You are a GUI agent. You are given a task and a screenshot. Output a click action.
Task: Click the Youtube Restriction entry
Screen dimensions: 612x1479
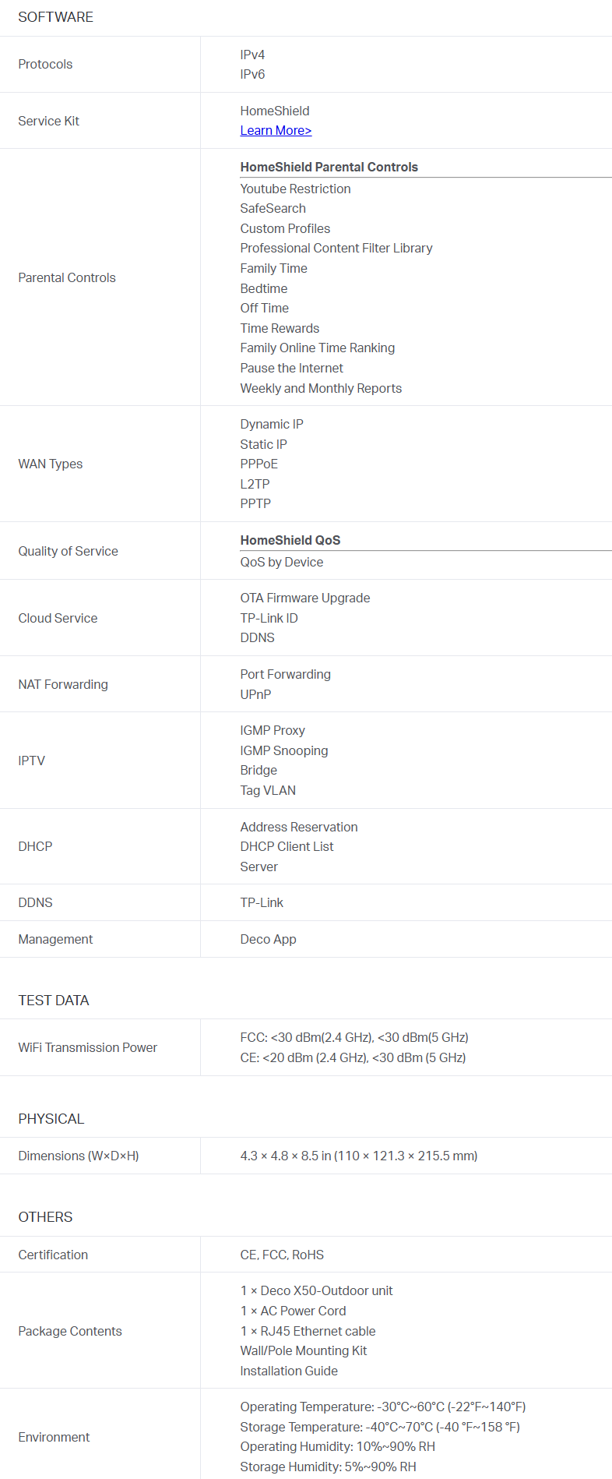click(x=295, y=189)
